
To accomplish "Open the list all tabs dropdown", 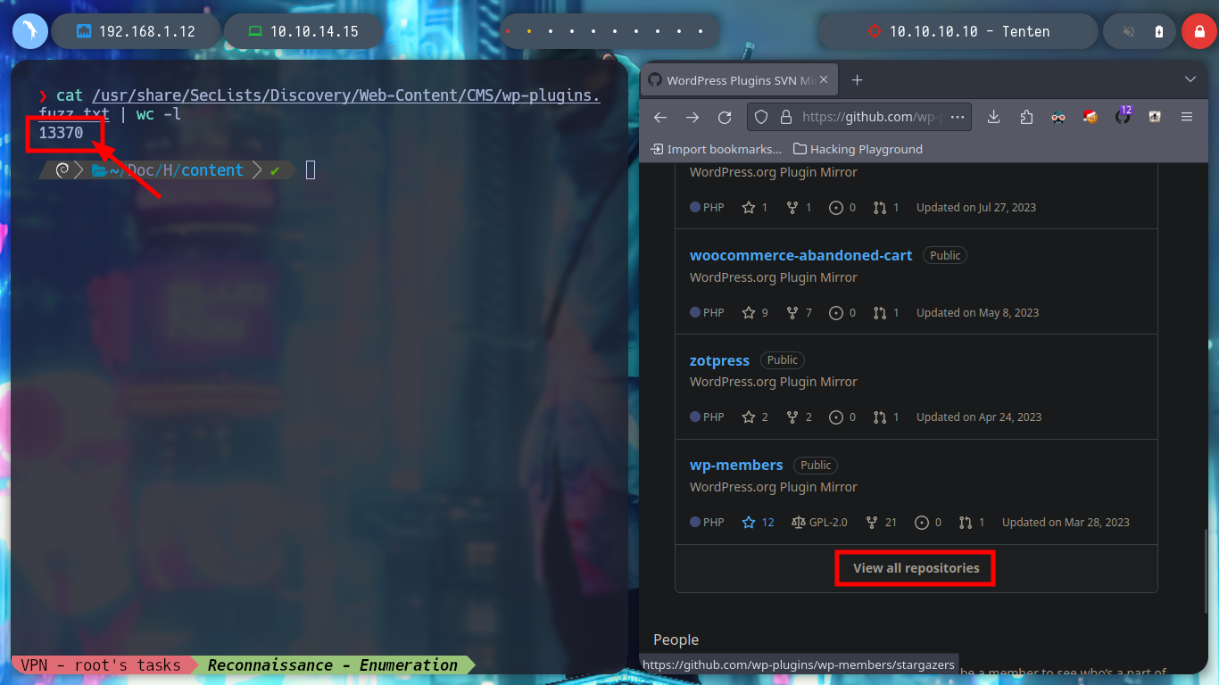I will tap(1190, 80).
